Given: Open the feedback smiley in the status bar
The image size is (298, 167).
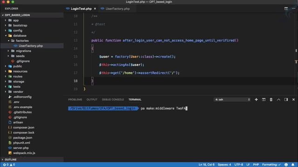Looking at the screenshot, I should tap(286, 165).
